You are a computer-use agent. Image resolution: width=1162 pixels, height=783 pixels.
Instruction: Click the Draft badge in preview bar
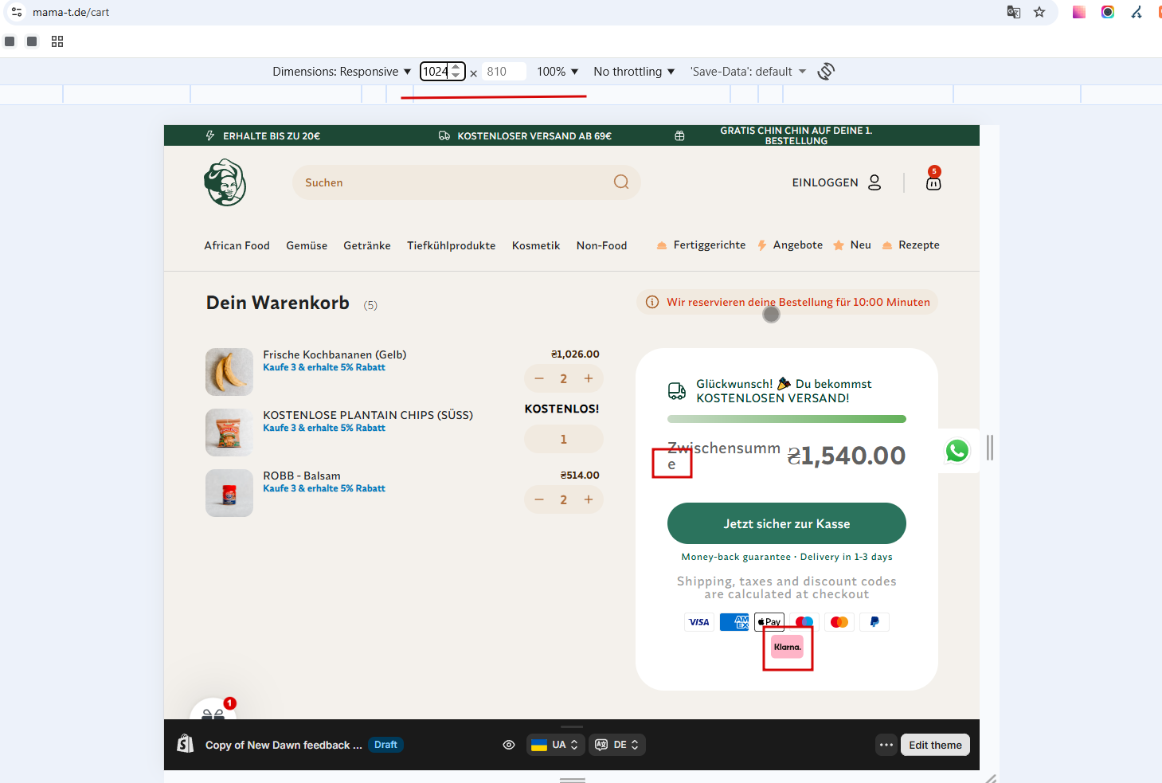tap(385, 745)
